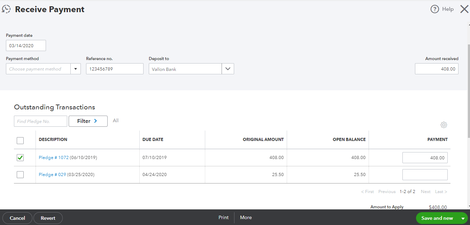Click the Cancel button
The height and width of the screenshot is (225, 470).
pos(17,218)
